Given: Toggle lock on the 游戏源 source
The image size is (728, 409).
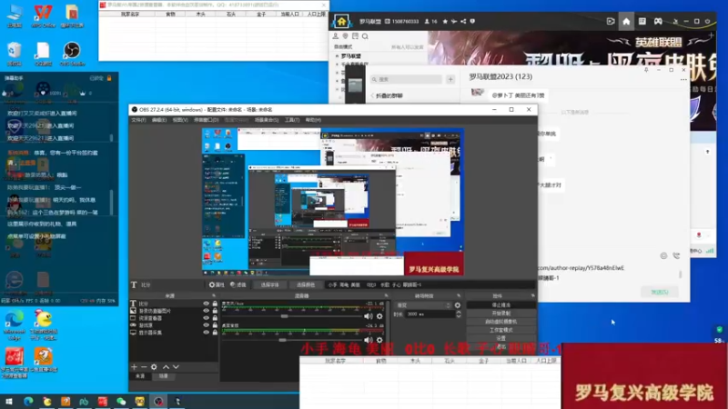Looking at the screenshot, I should (x=215, y=325).
